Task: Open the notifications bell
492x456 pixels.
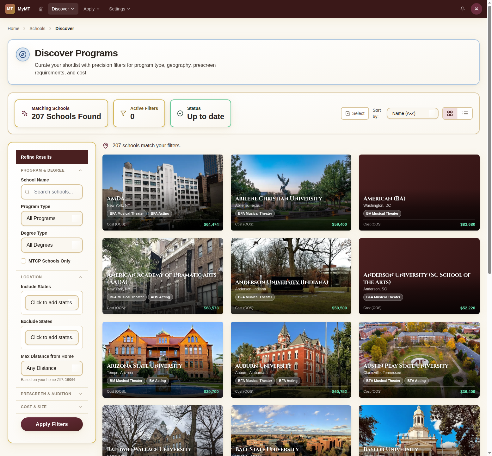Action: [x=462, y=9]
